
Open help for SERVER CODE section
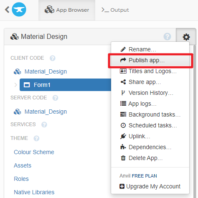55,98
